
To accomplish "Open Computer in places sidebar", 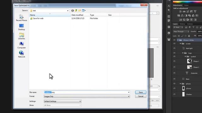I will [x=21, y=45].
